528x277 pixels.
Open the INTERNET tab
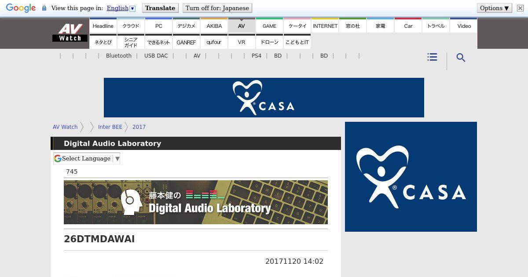(325, 26)
